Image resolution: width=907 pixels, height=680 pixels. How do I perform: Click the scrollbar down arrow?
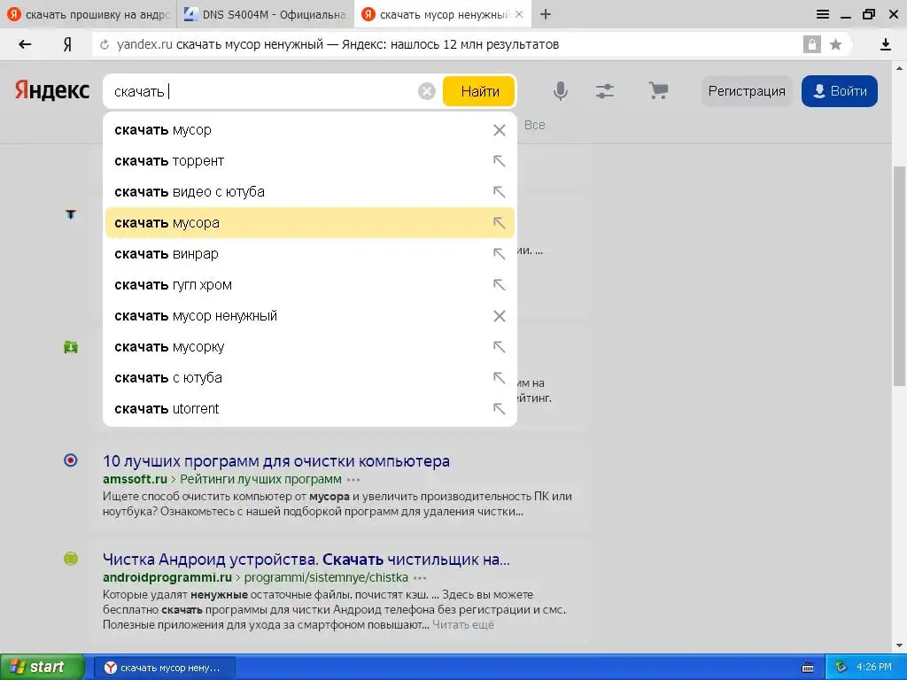click(900, 645)
